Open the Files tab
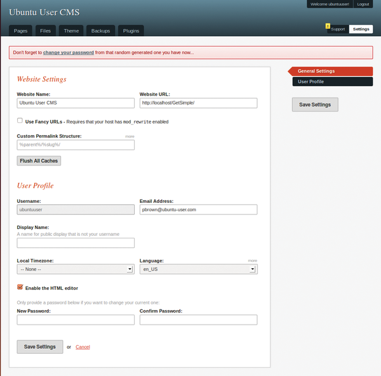Viewport: 381px width, 376px height. coord(46,31)
